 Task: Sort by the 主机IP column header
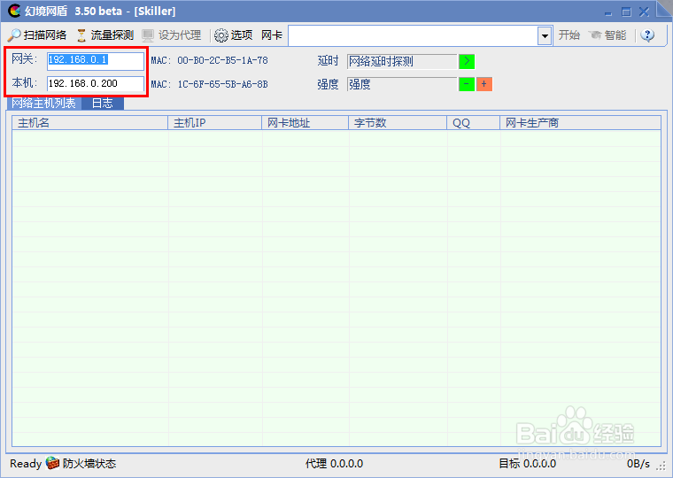click(x=214, y=123)
